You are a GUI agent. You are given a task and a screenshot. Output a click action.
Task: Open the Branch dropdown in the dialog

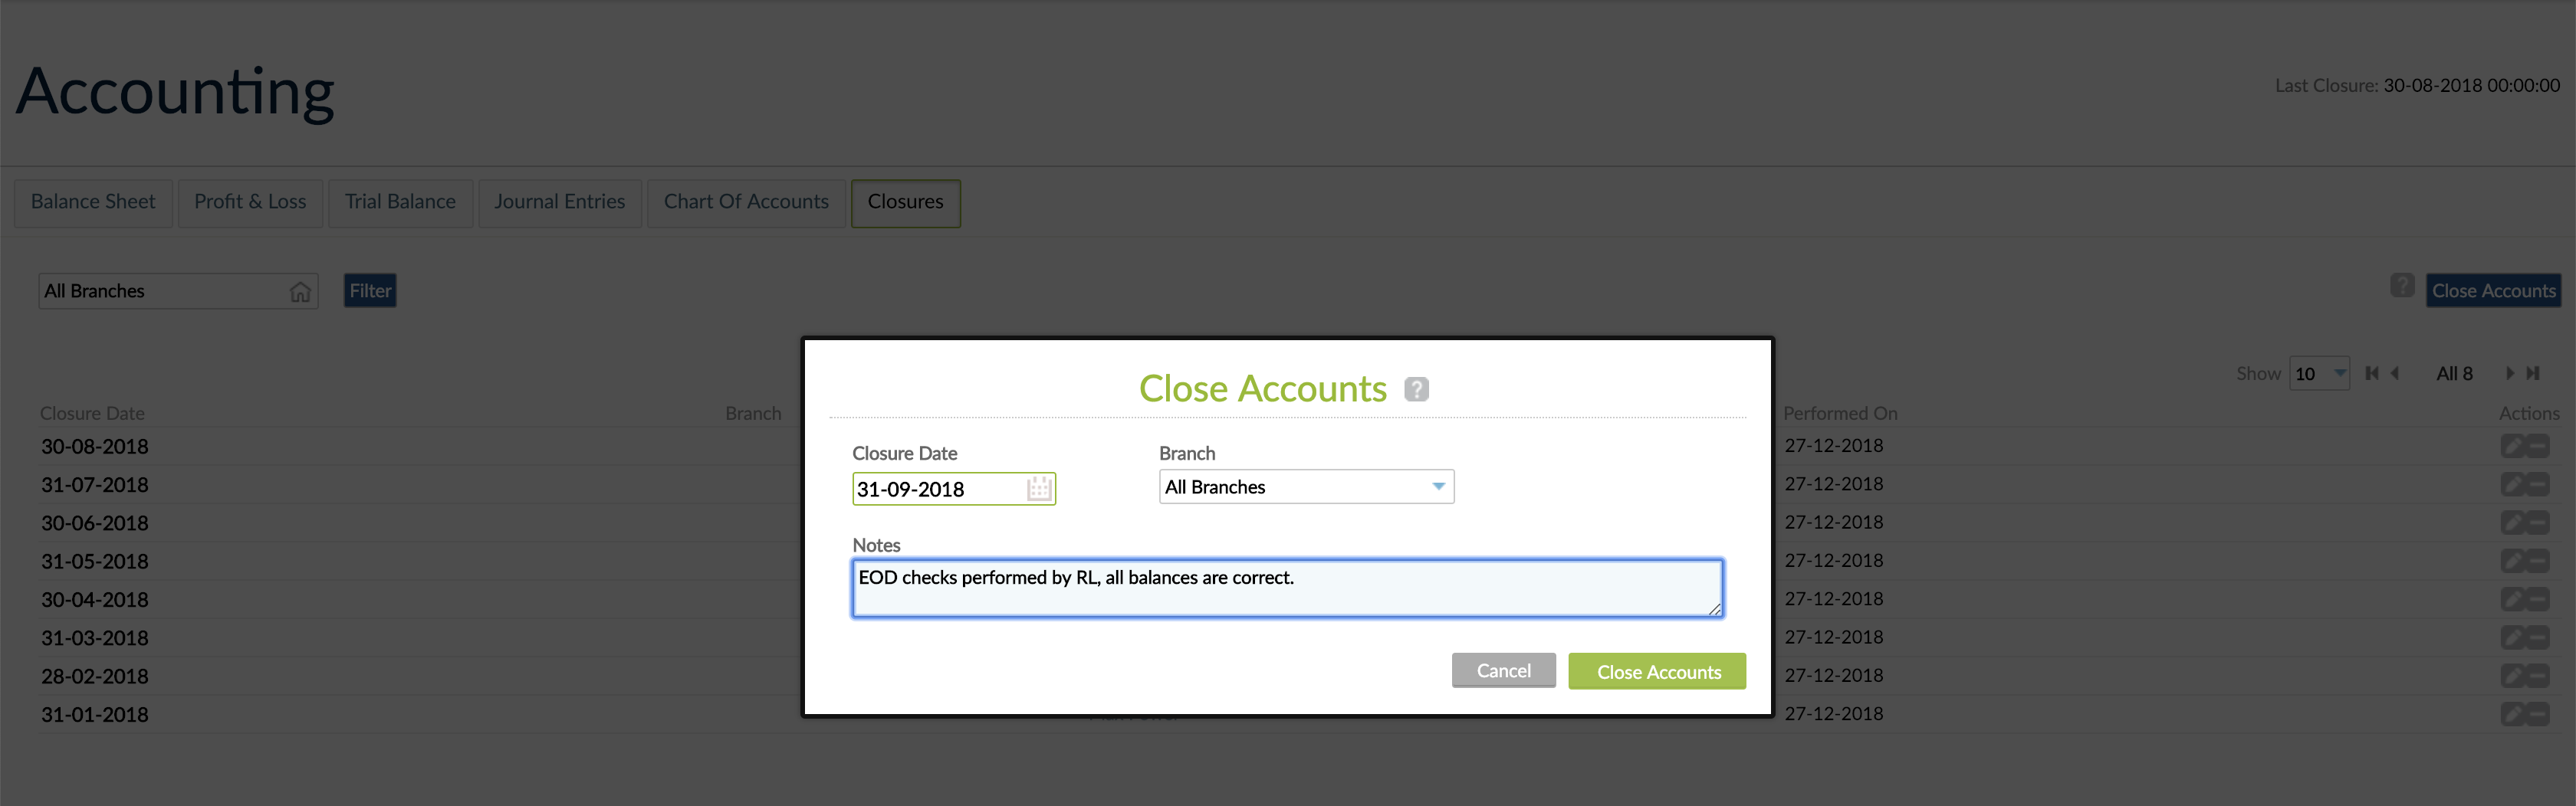[1438, 487]
